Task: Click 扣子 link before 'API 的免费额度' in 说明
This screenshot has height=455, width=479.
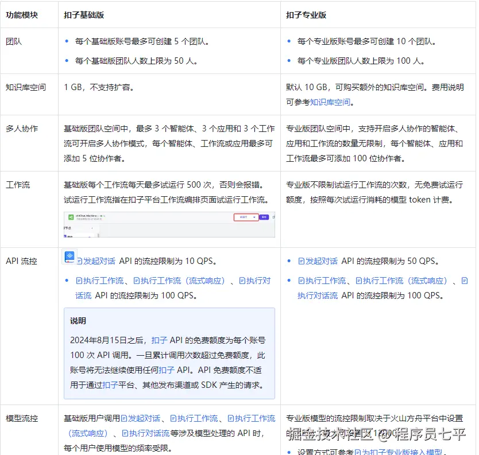Action: point(159,340)
